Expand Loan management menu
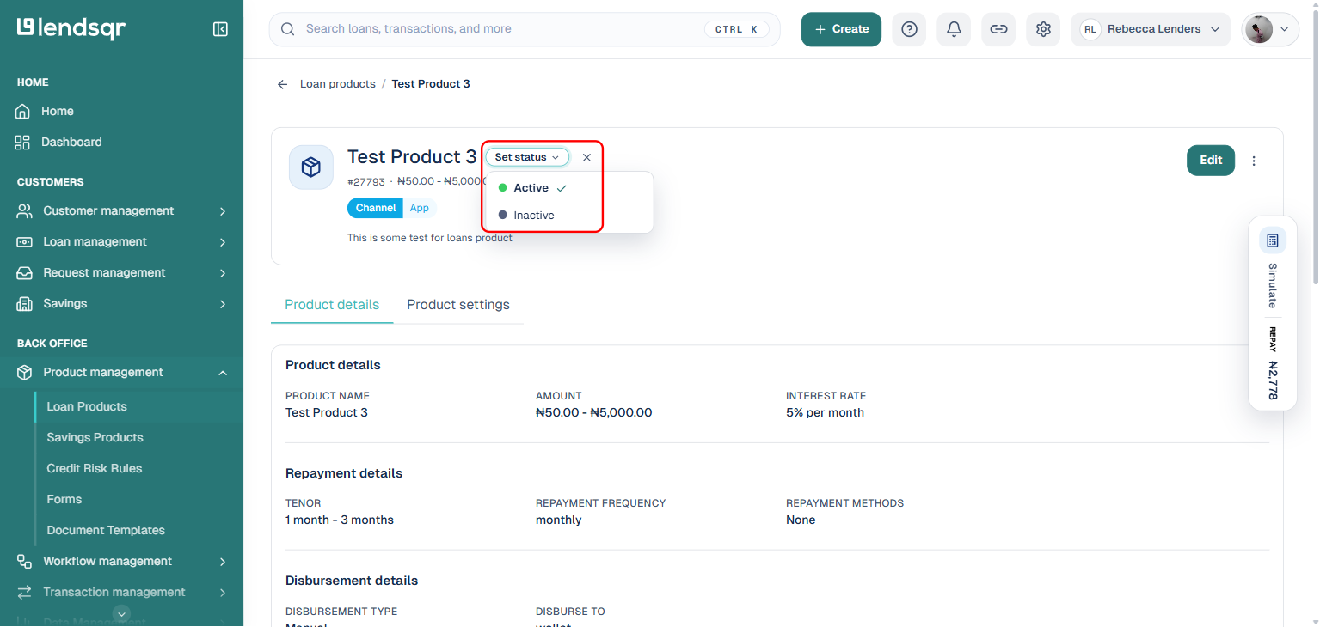This screenshot has width=1320, height=627. click(122, 241)
